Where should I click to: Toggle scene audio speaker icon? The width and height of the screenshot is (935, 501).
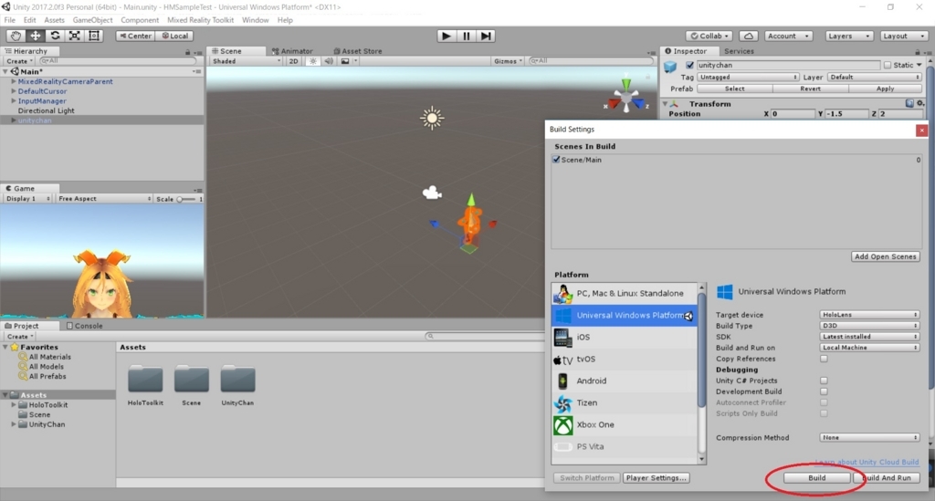point(329,61)
